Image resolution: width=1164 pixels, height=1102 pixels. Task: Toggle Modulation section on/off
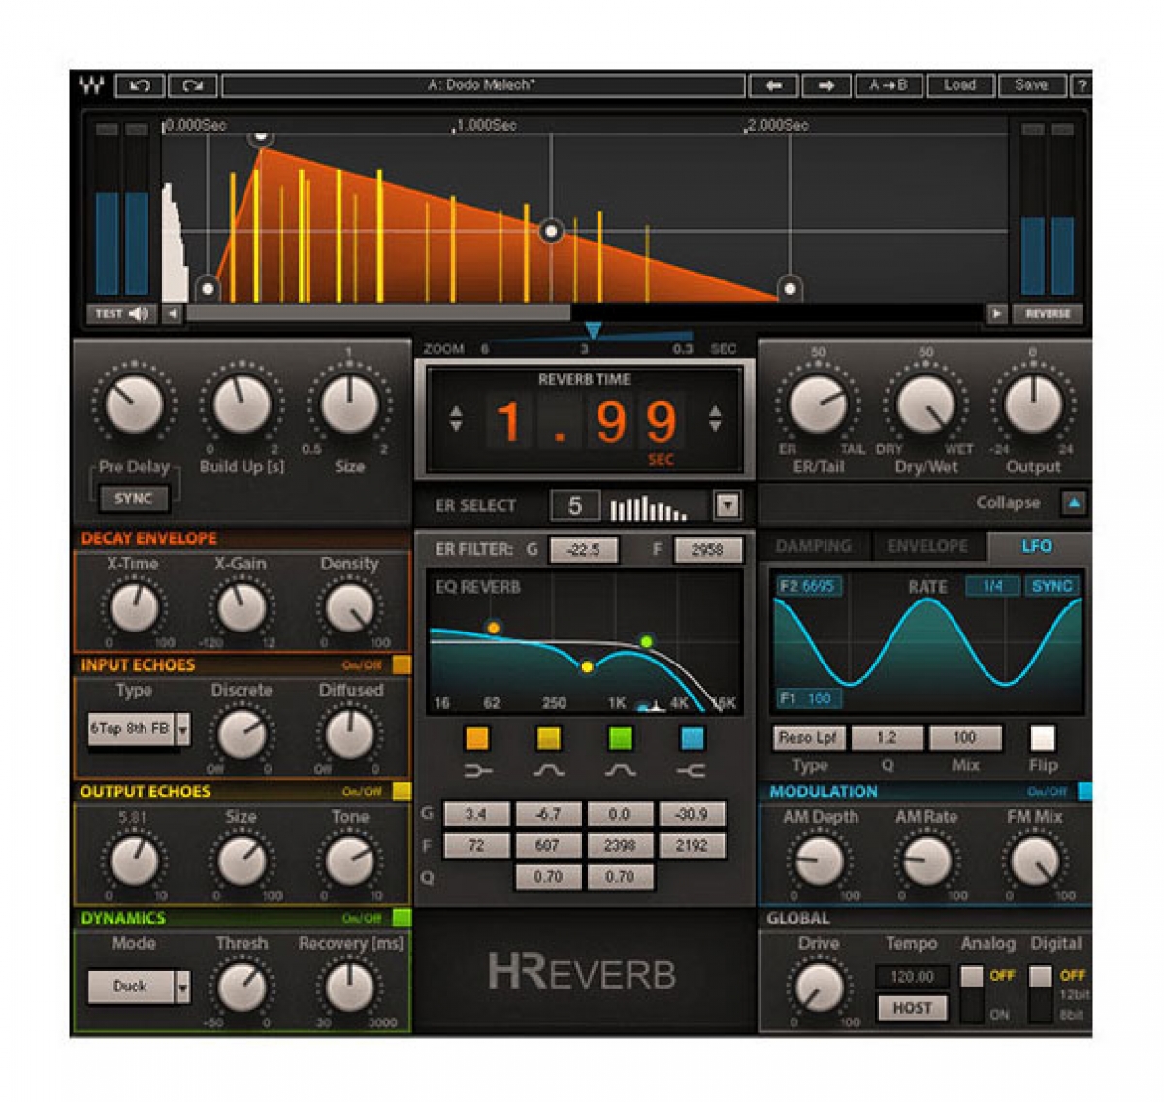click(1085, 792)
